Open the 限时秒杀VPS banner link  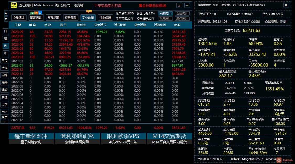coord(123,139)
